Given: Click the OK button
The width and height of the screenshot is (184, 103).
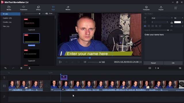Looking at the screenshot, I should tap(173, 63).
